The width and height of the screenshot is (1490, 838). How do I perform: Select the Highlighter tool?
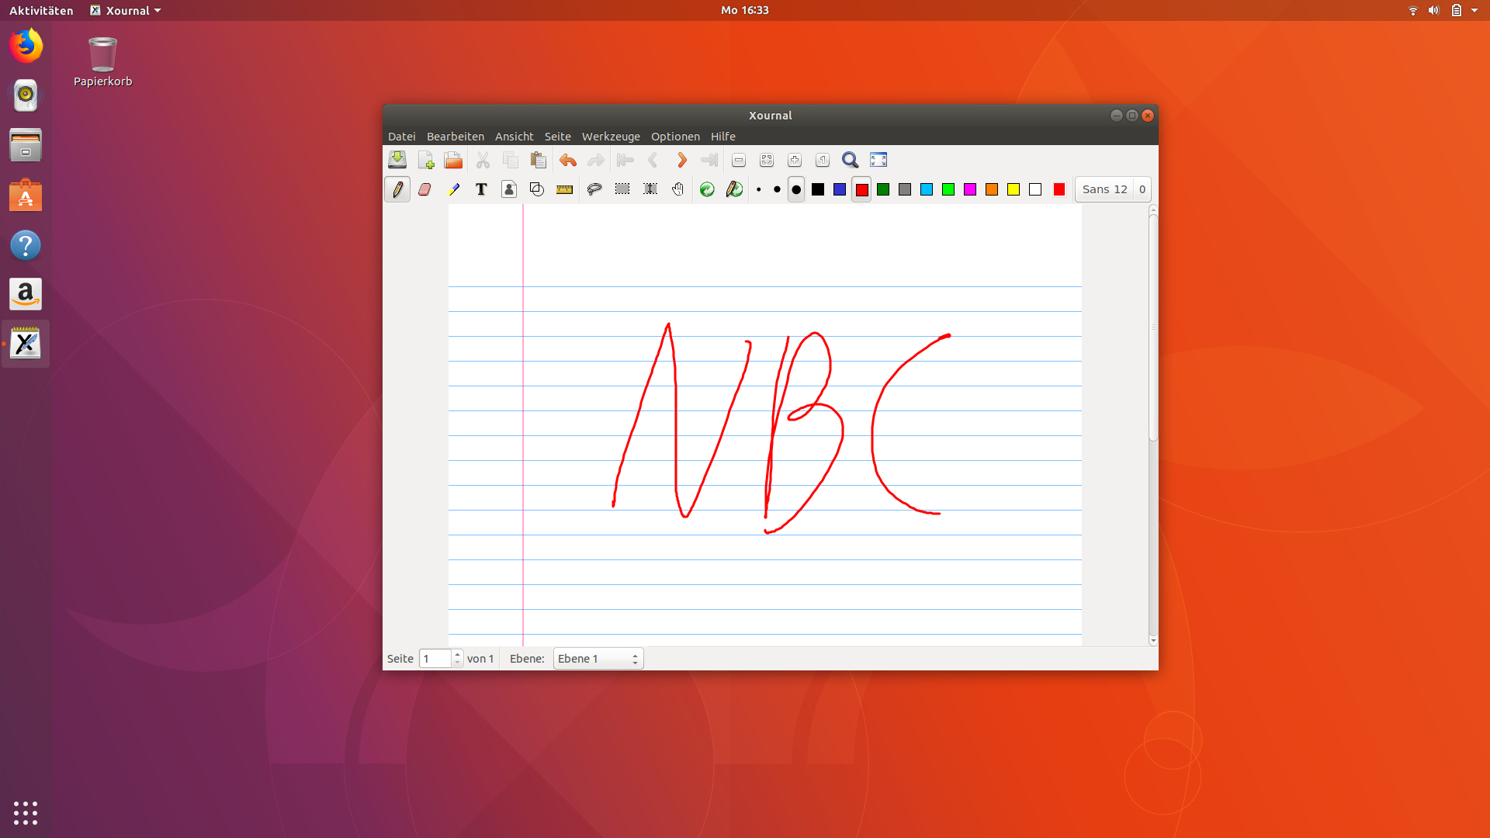(453, 189)
